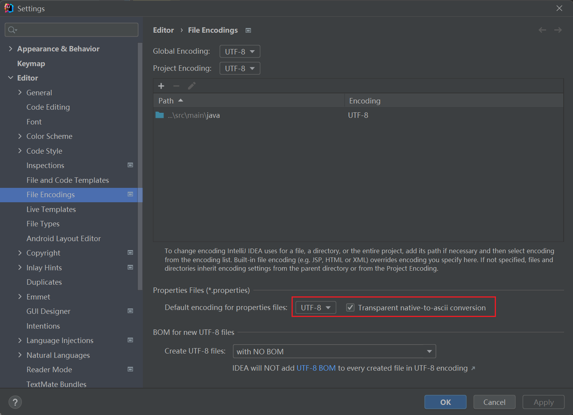573x415 pixels.
Task: Expand the Language Injections node
Action: click(x=20, y=340)
